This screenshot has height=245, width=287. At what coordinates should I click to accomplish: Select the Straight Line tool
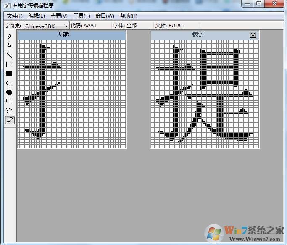coord(9,55)
